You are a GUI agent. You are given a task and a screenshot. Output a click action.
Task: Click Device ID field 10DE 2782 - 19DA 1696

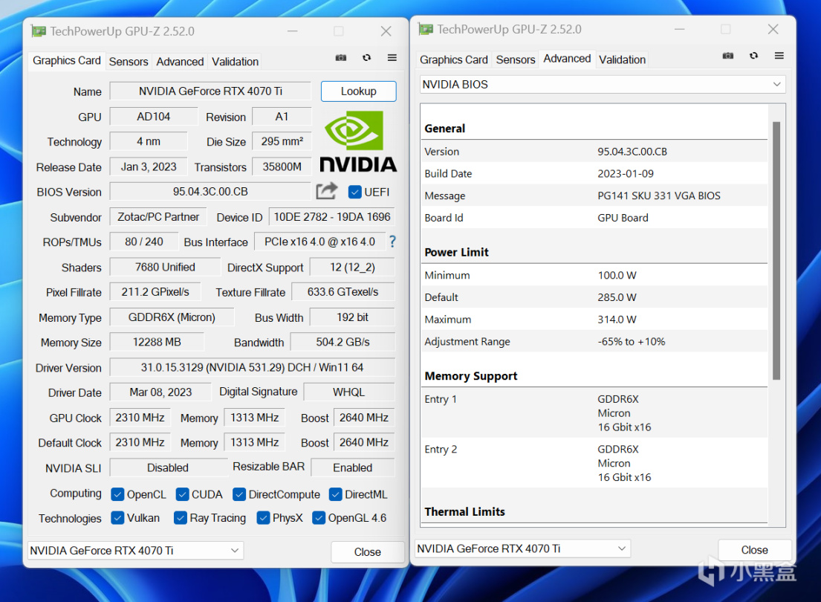click(332, 217)
